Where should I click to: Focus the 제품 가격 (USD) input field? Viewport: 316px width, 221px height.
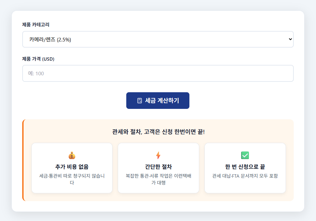point(158,73)
